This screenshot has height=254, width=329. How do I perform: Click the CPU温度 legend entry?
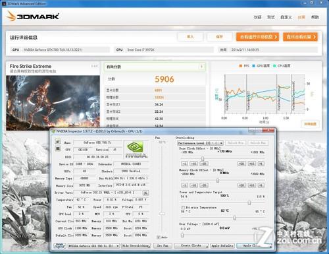coord(282,66)
